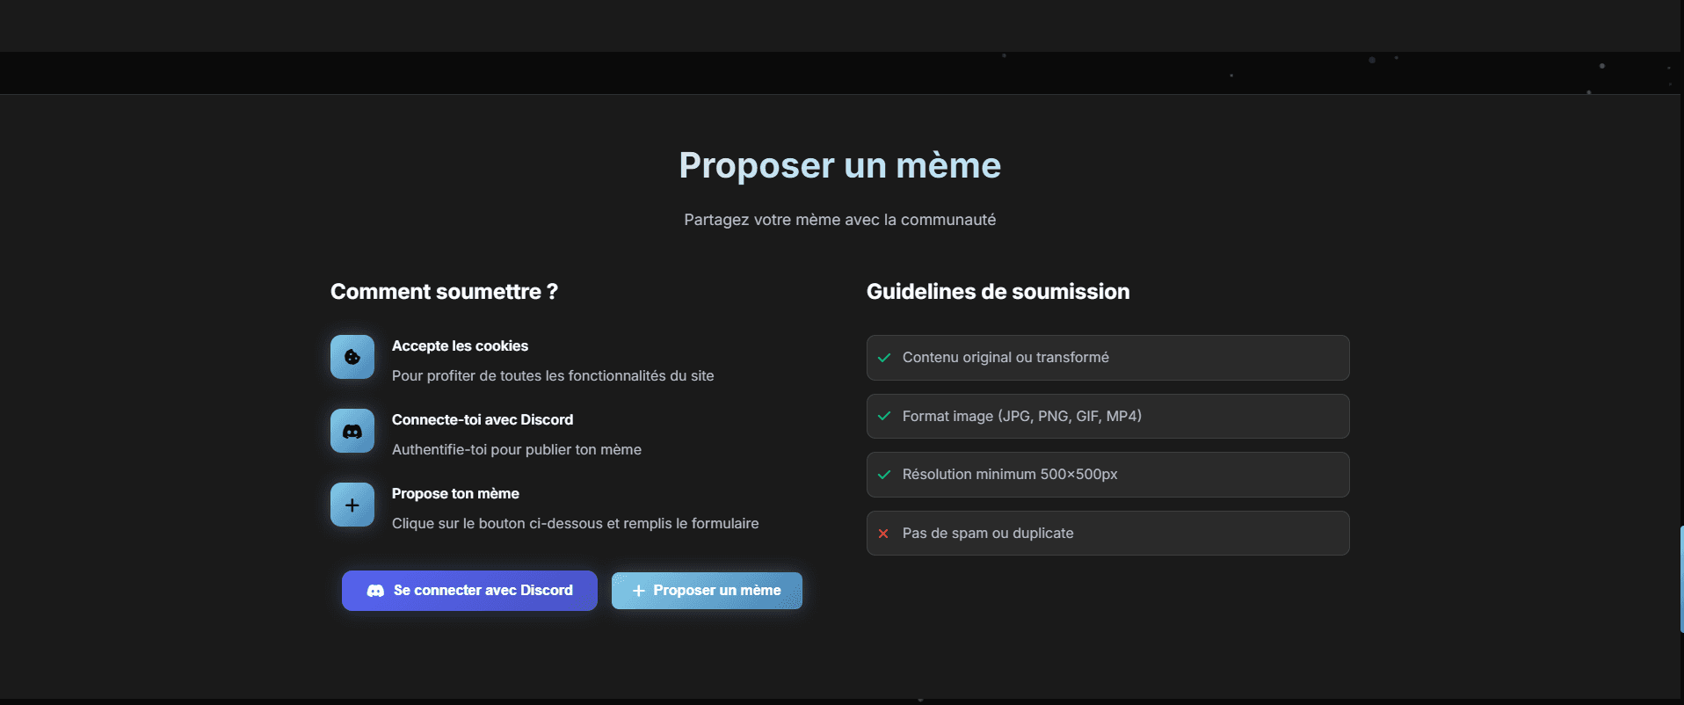The width and height of the screenshot is (1684, 705).
Task: Click the green checkmark for Résolution minimum
Action: [884, 475]
